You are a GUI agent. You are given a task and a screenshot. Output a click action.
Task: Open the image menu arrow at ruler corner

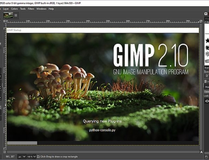(x=5, y=21)
